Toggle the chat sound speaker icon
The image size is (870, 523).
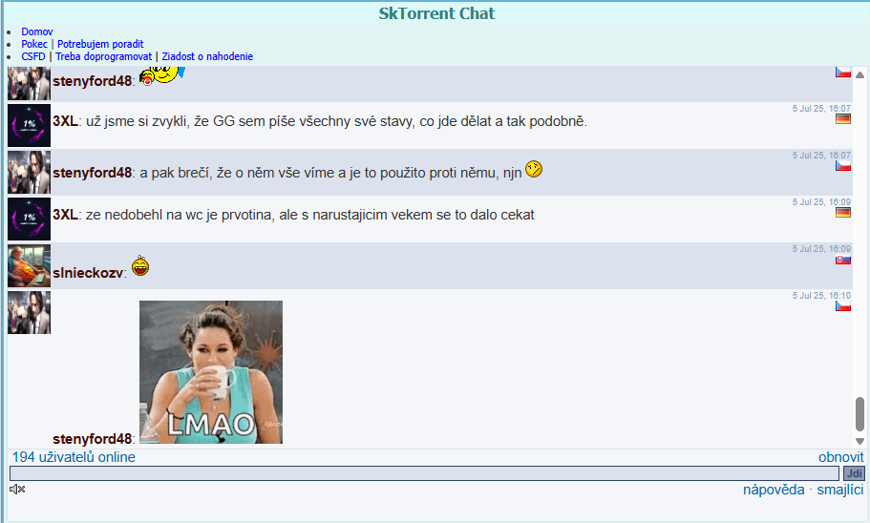[x=17, y=490]
